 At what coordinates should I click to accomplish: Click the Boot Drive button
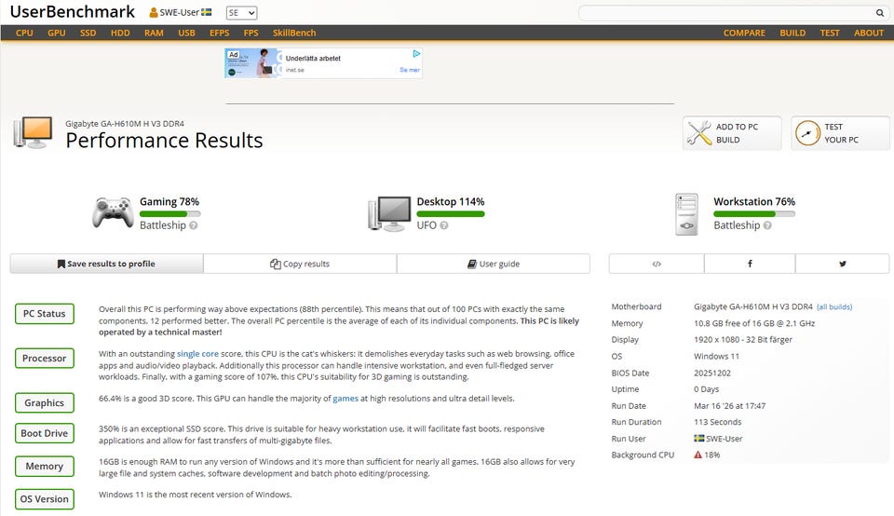(45, 433)
